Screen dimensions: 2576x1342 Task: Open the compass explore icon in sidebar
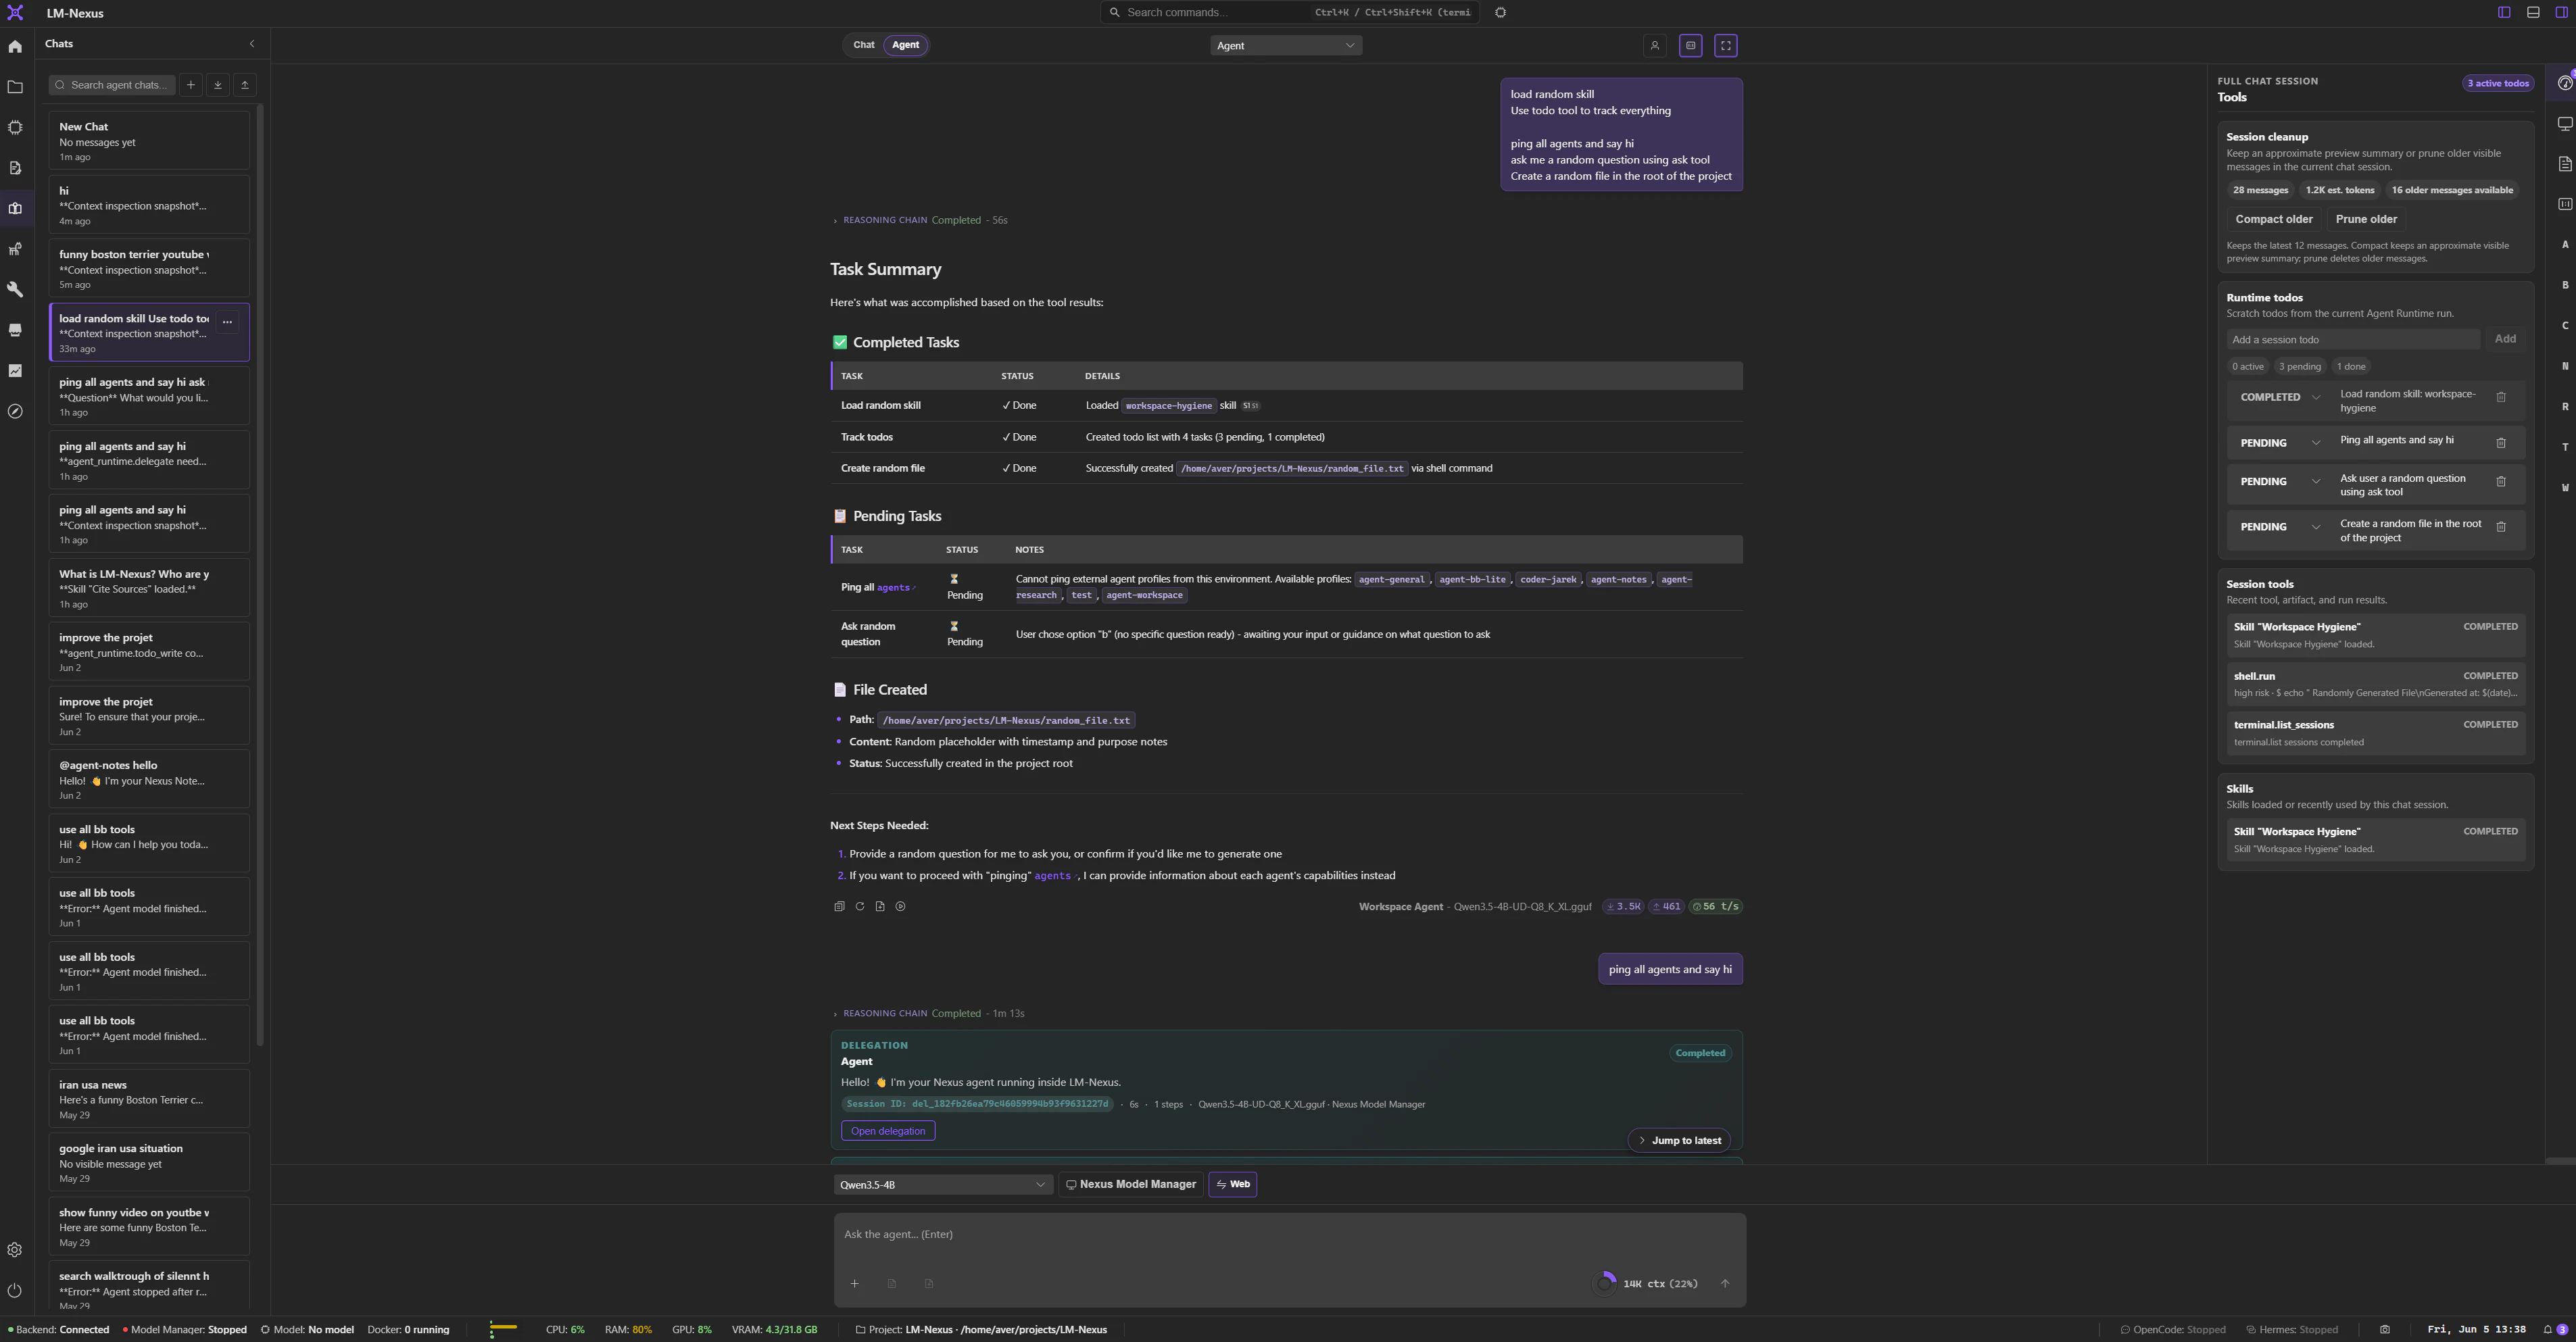coord(15,411)
